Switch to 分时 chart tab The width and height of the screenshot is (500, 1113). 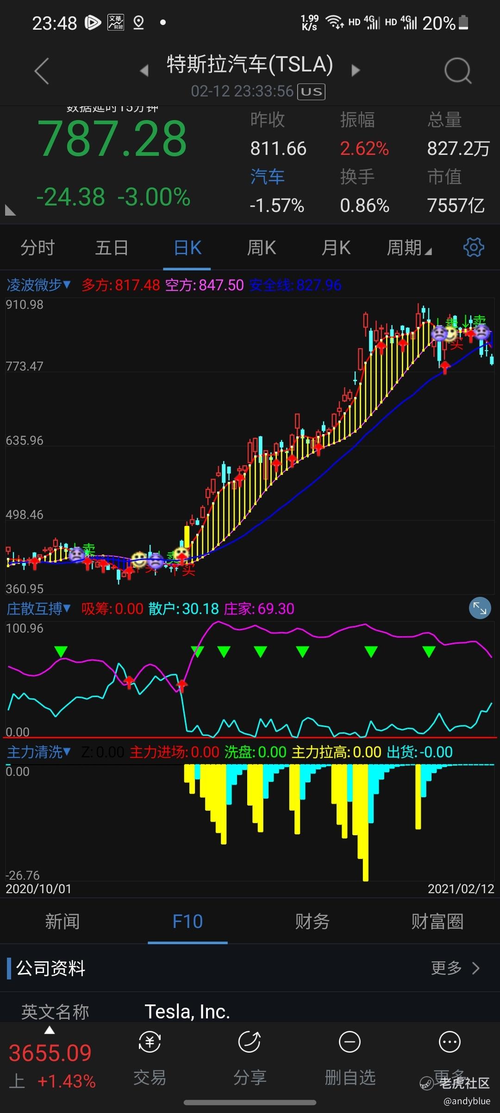(37, 248)
